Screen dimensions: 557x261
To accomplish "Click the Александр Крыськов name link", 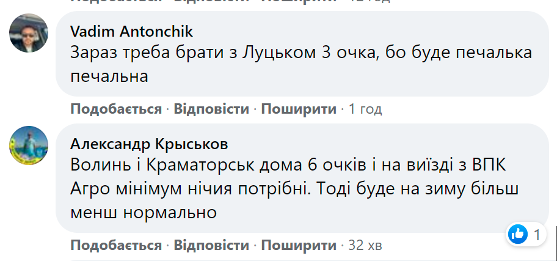I will 150,144.
